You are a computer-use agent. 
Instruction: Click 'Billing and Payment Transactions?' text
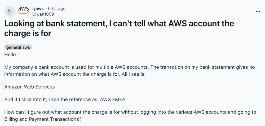click(x=43, y=119)
